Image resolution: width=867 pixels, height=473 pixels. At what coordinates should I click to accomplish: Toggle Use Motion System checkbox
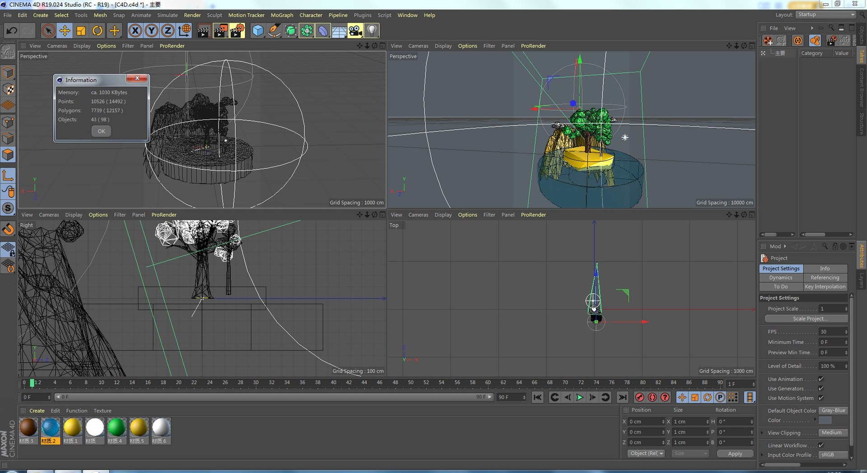(821, 398)
